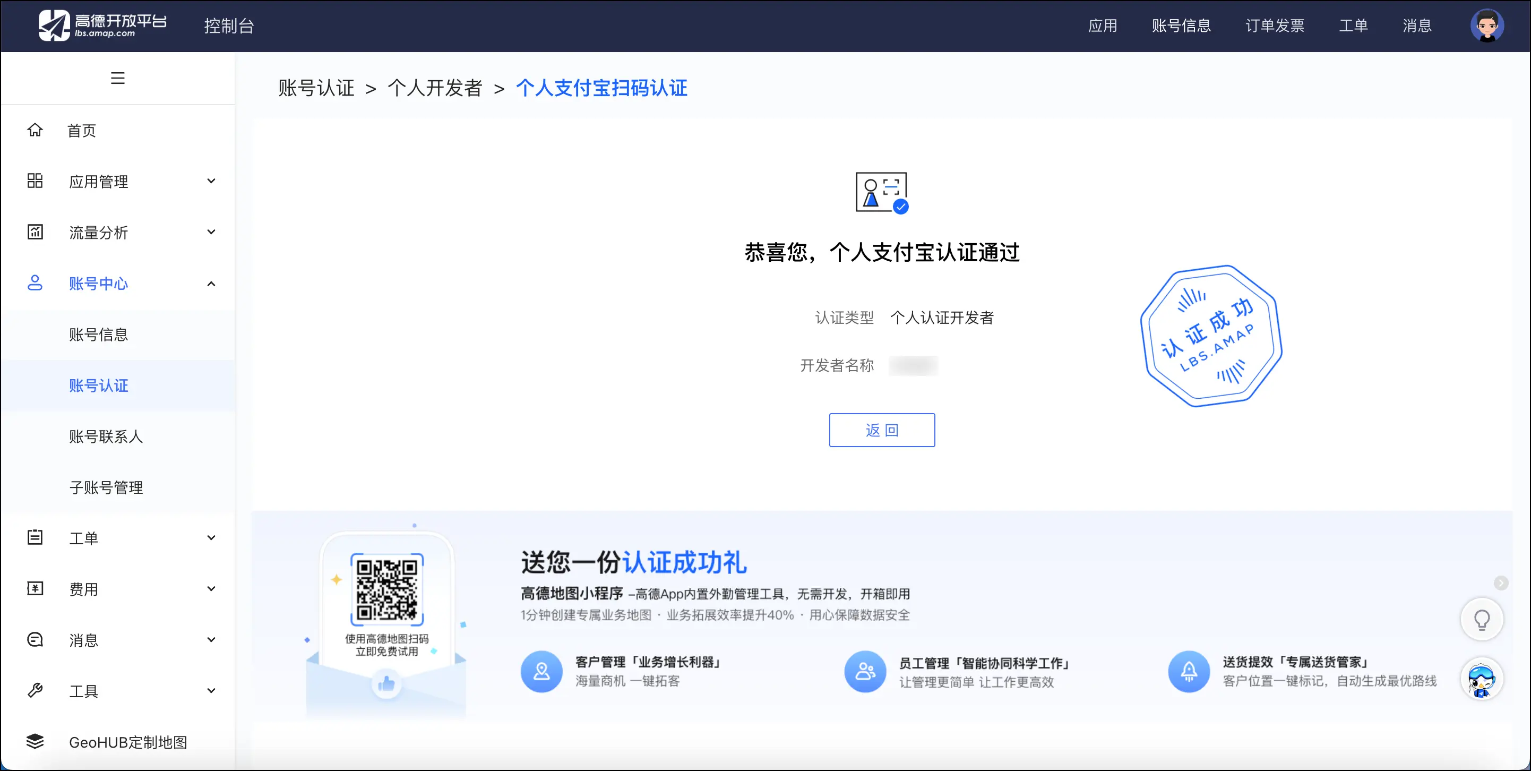Click 客户管理「业务增长利器」text
This screenshot has height=771, width=1531.
[x=648, y=662]
